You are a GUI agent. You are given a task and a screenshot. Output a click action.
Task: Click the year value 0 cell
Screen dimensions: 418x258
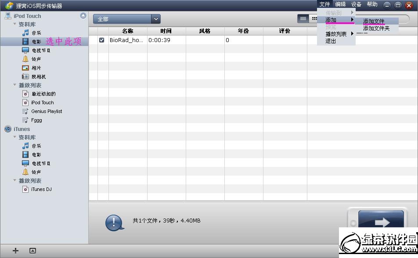(x=227, y=40)
